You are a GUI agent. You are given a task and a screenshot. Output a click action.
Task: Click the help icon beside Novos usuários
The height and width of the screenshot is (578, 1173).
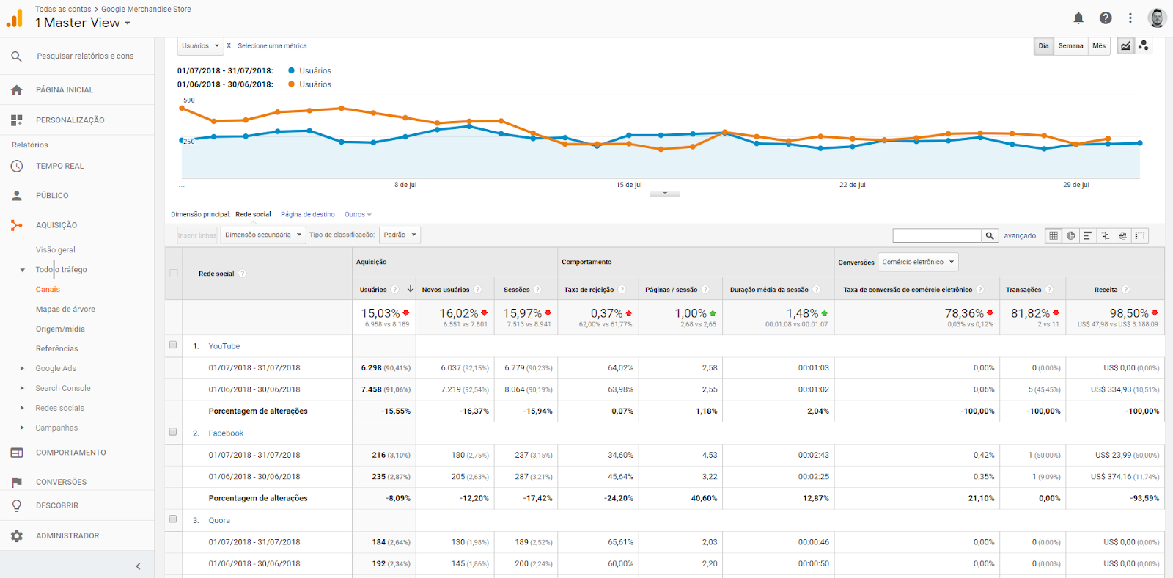pyautogui.click(x=478, y=290)
